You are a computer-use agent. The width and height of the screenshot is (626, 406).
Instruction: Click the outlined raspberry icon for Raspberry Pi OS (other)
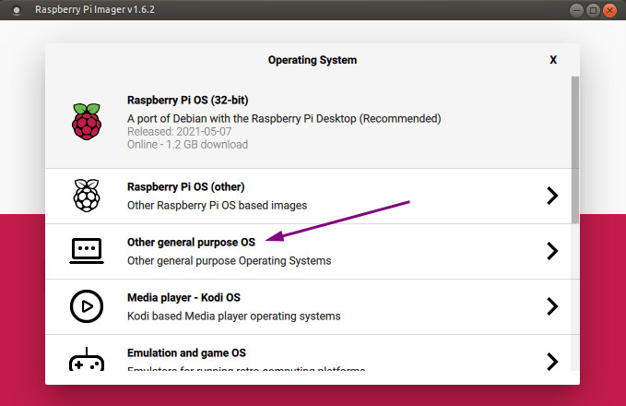pos(86,195)
